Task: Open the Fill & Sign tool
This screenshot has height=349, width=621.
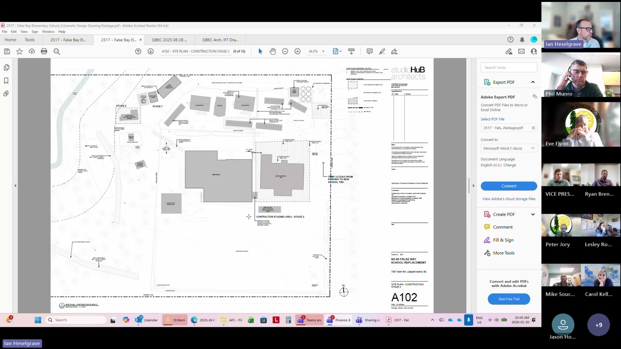Action: click(x=503, y=240)
